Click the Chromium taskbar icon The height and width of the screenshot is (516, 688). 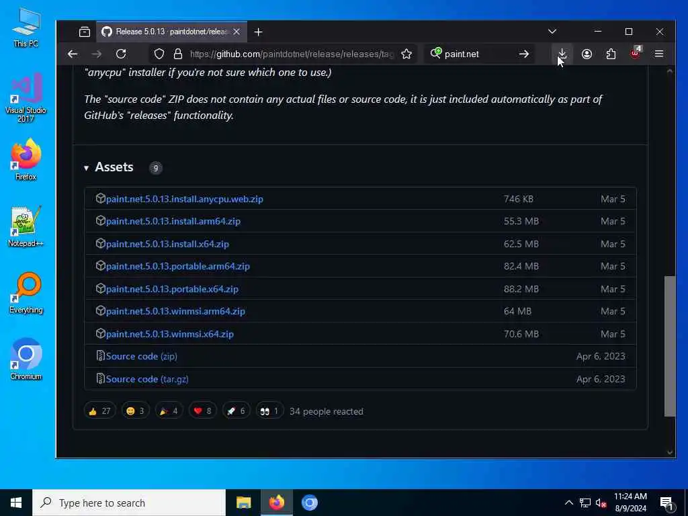[x=309, y=503]
